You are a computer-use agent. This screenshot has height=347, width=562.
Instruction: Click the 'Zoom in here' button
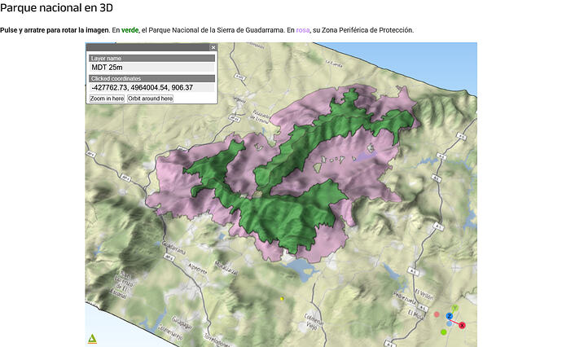[107, 99]
